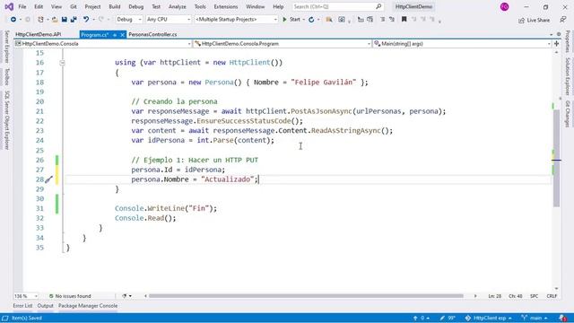Click the screenshot/camera toolbar icon
Screen dimensions: 574x323
tap(342, 20)
